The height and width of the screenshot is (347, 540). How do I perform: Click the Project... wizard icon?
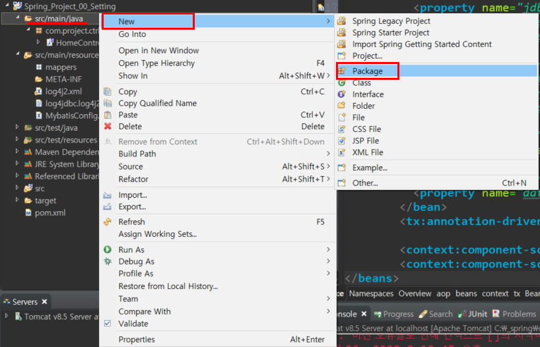(x=341, y=56)
